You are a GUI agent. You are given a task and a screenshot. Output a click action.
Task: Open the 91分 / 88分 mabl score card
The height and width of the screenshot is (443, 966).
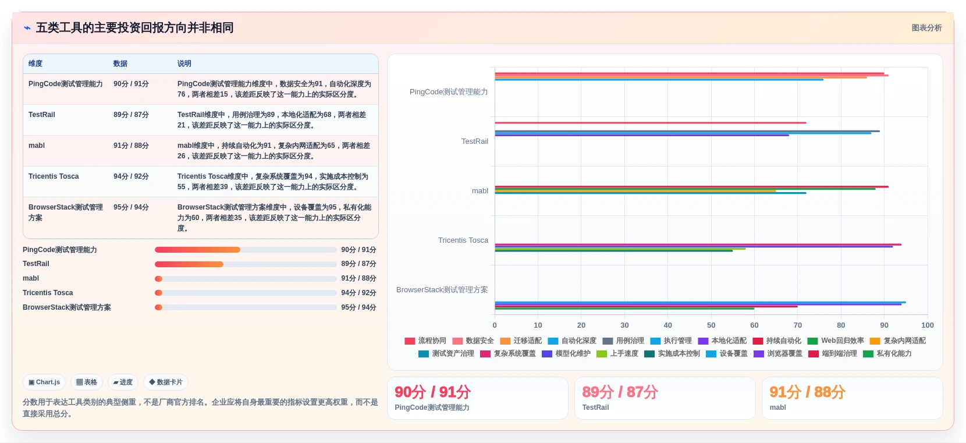pyautogui.click(x=853, y=398)
